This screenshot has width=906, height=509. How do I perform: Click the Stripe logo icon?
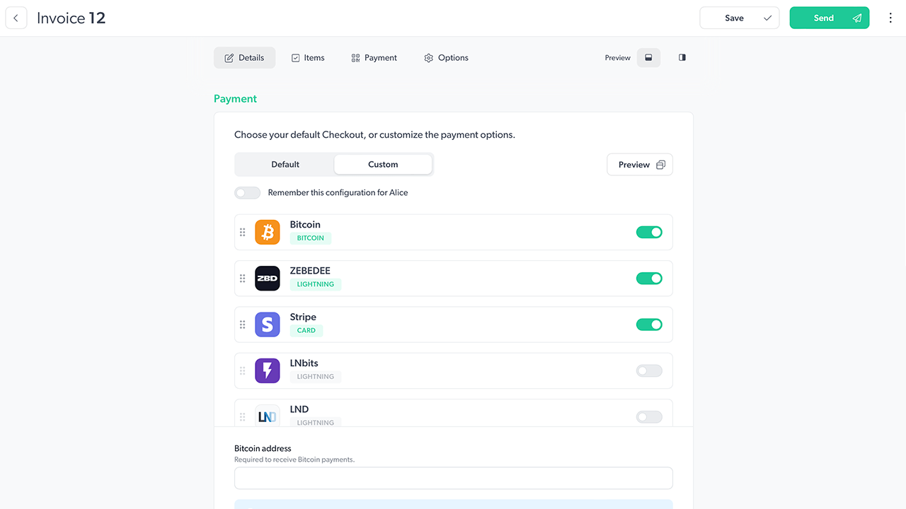pyautogui.click(x=267, y=324)
